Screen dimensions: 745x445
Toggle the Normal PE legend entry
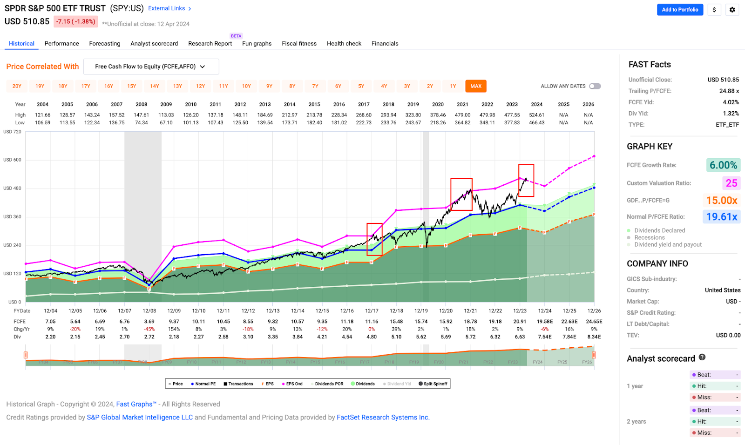(x=203, y=384)
